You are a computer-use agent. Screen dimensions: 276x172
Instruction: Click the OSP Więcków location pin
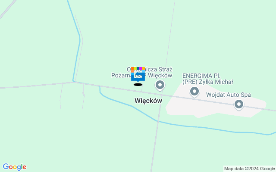point(160,86)
